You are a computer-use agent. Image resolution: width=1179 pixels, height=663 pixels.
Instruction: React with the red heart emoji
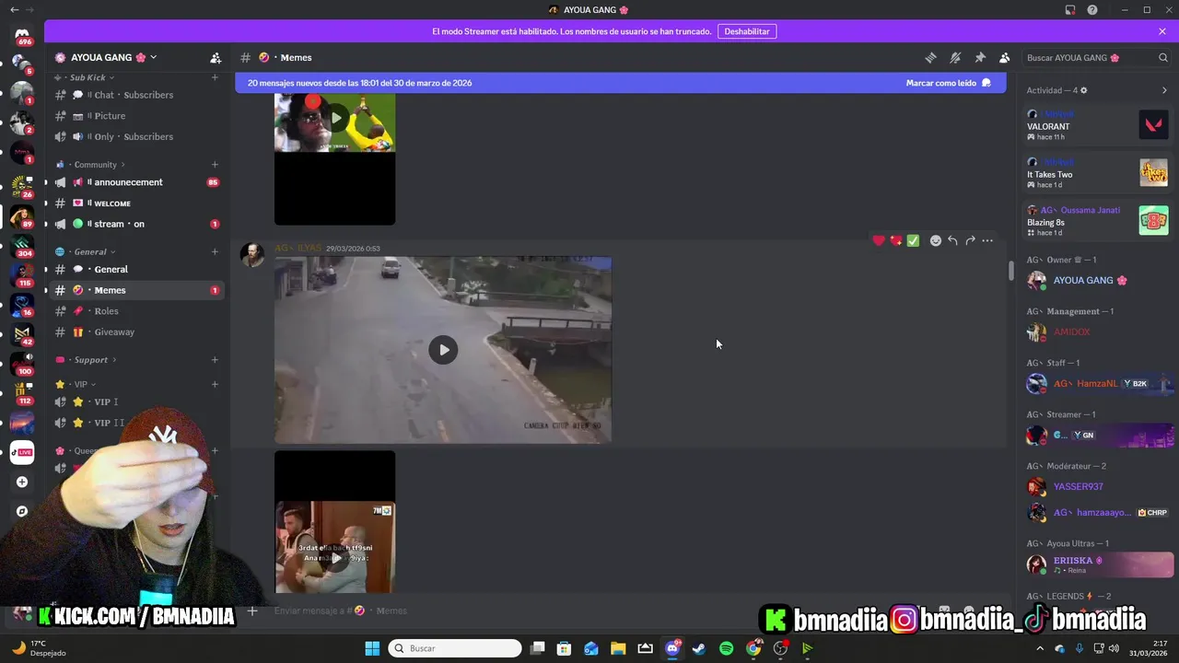pyautogui.click(x=879, y=240)
